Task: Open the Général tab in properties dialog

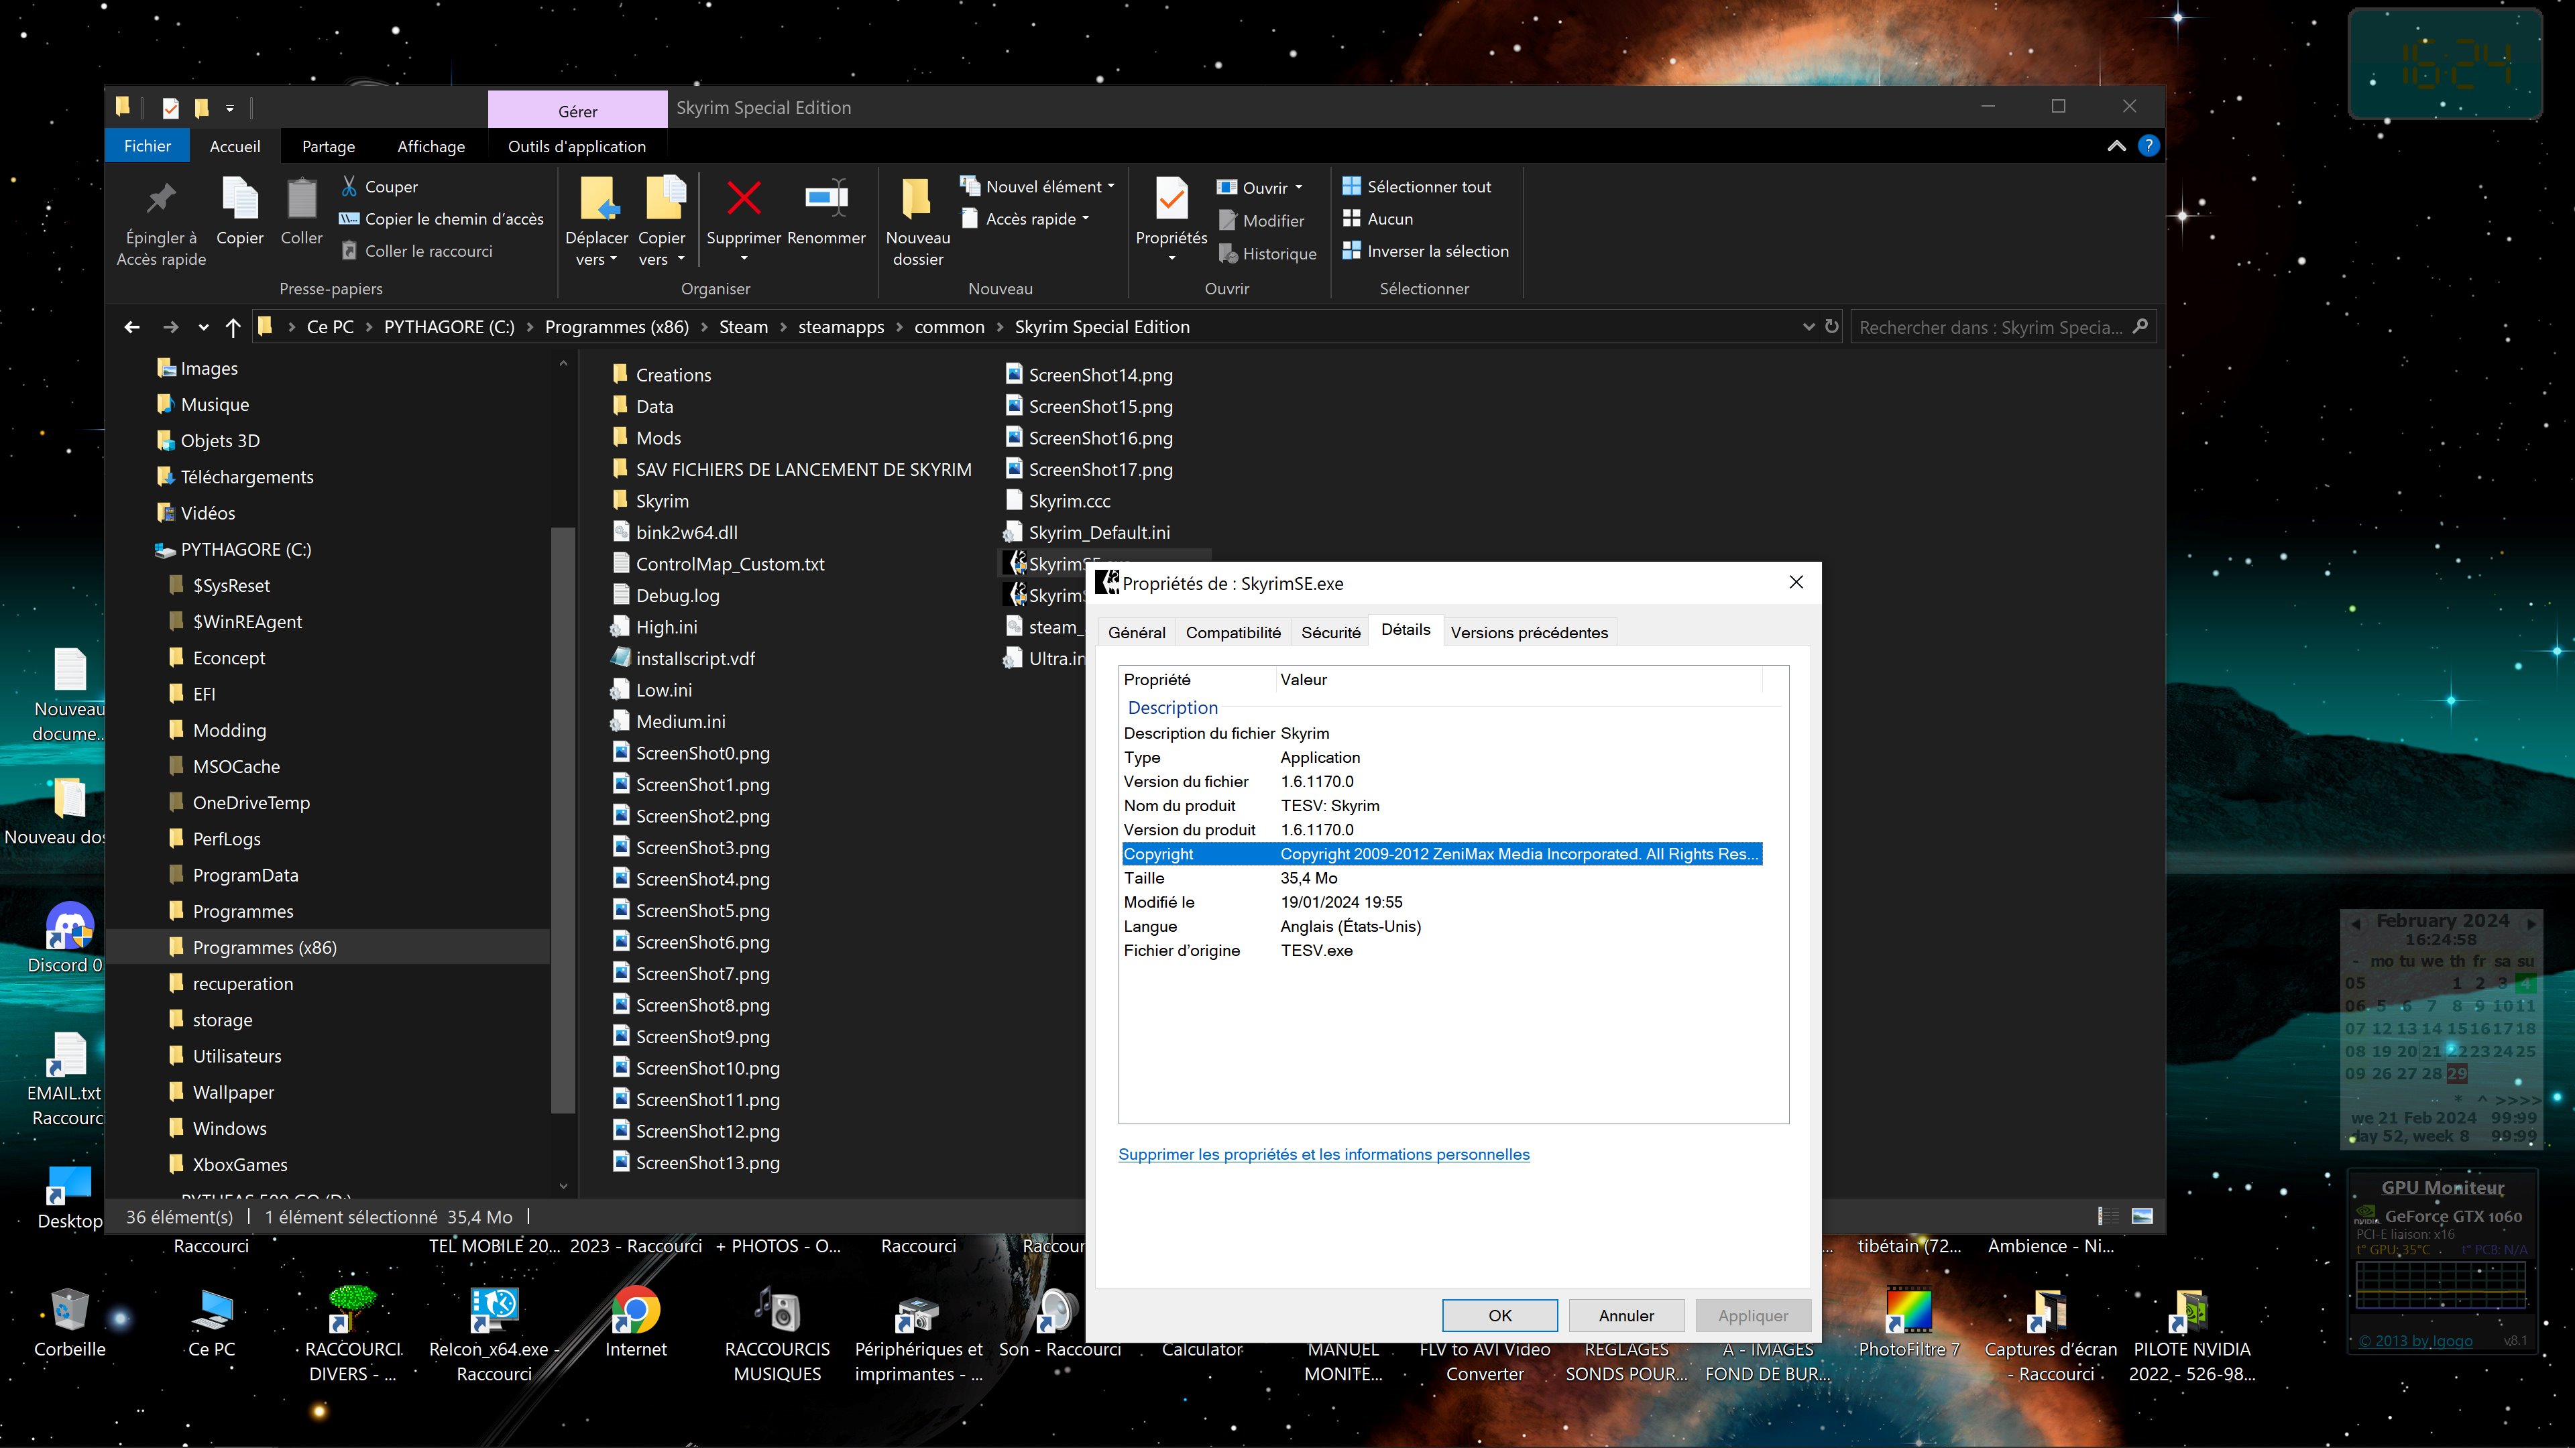Action: click(x=1137, y=633)
